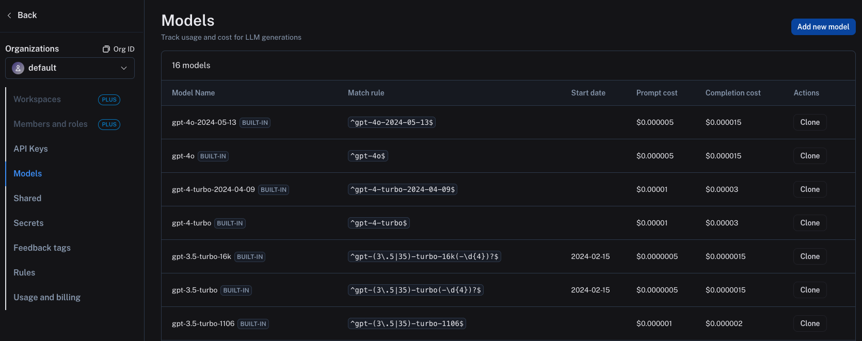Viewport: 862px width, 341px height.
Task: Go to the Shared section
Action: point(27,198)
